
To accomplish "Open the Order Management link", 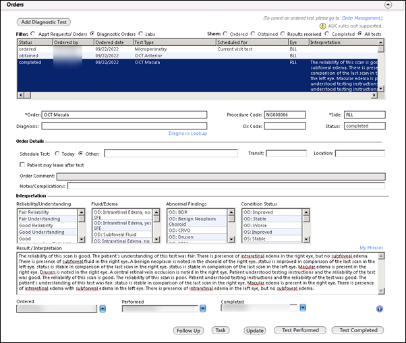I will (361, 18).
